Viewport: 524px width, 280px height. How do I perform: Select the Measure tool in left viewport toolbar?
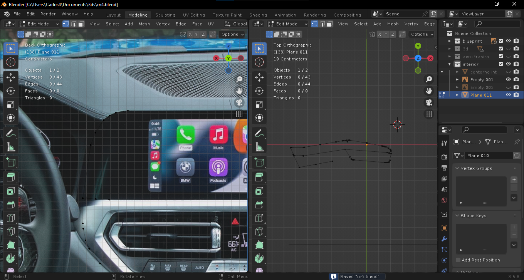pos(11,147)
